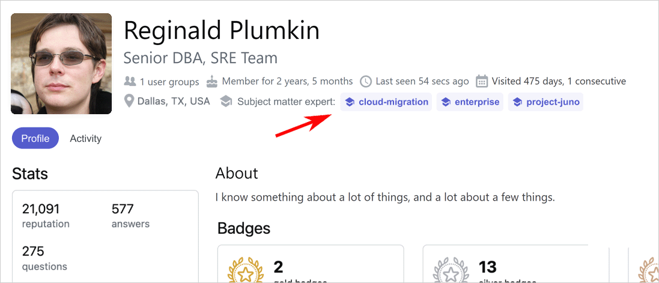The height and width of the screenshot is (283, 659).
Task: Click the graduation cap beside Subject matter expert
Action: coord(226,102)
